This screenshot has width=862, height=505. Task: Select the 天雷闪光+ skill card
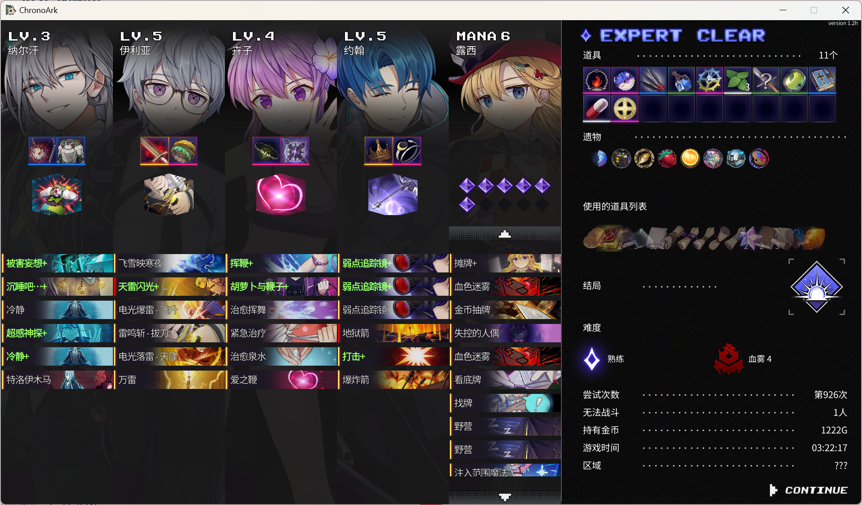coord(170,287)
